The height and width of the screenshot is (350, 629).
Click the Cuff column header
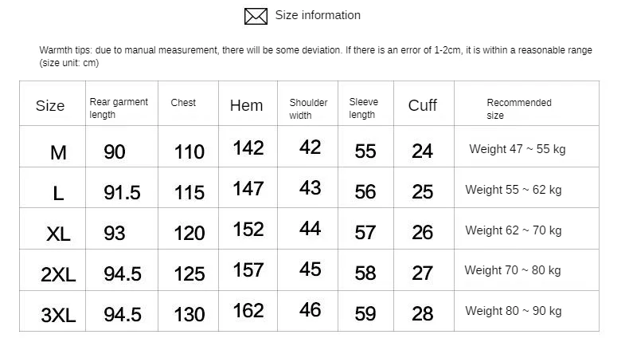(423, 105)
